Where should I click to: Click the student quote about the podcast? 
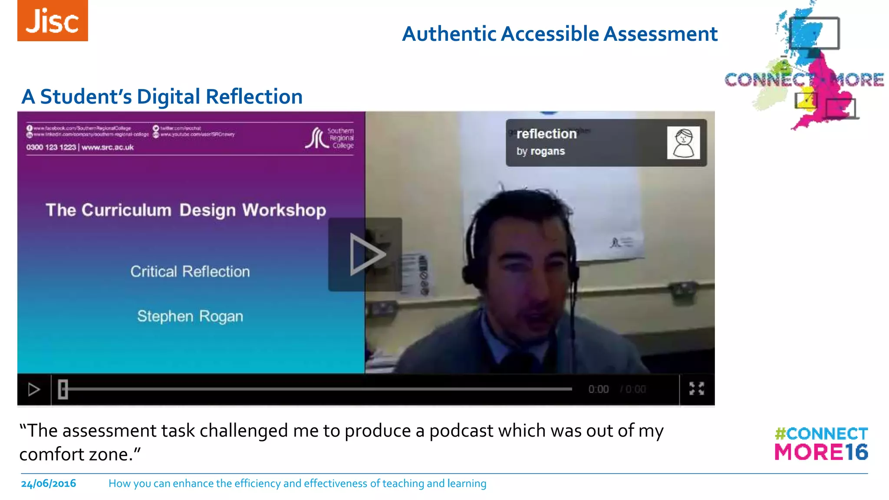(x=342, y=442)
